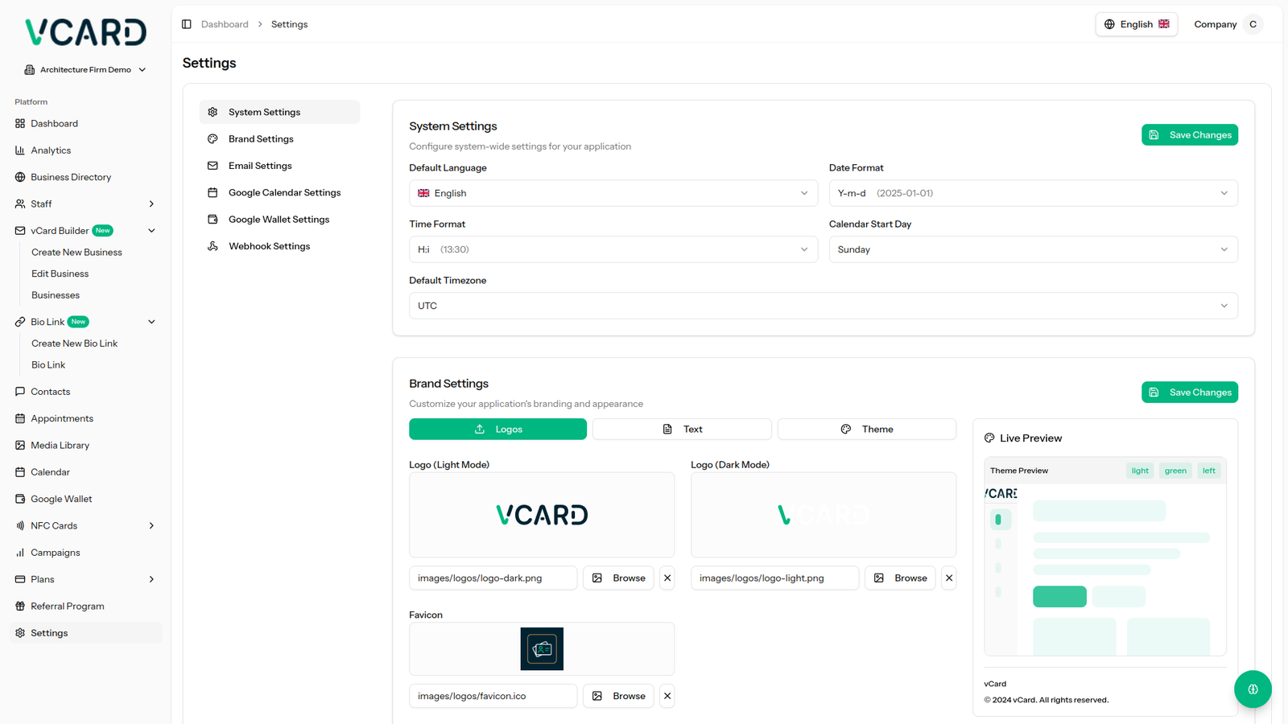Open Media Library from sidebar
The image size is (1288, 724).
pyautogui.click(x=60, y=445)
